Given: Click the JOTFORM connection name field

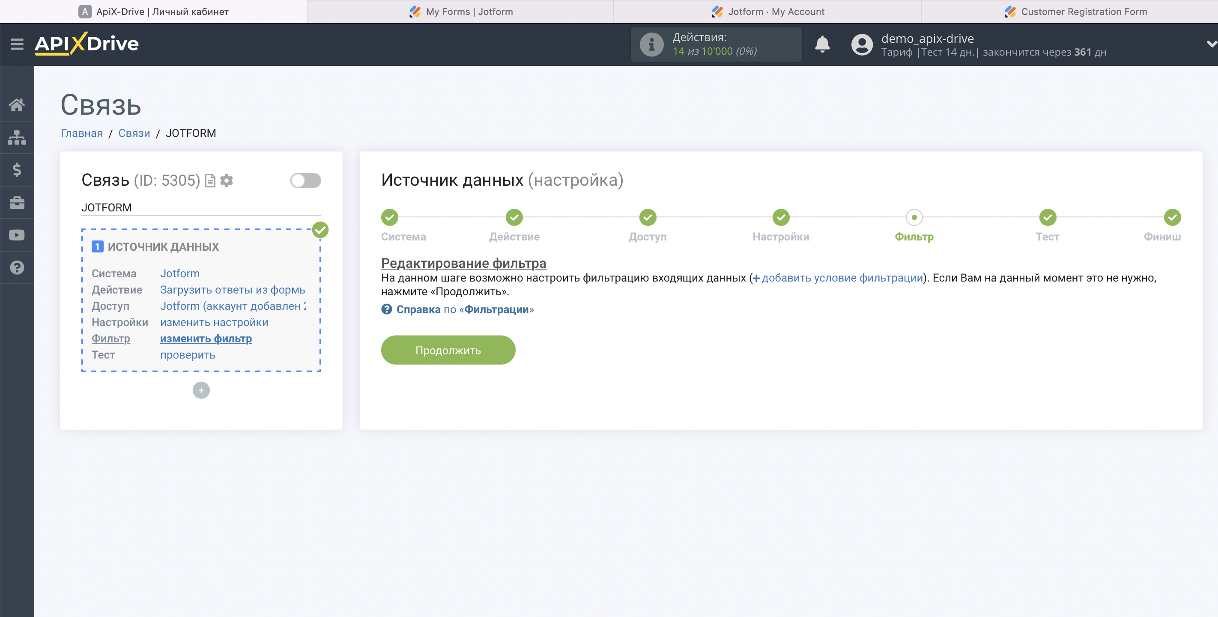Looking at the screenshot, I should click(x=201, y=208).
